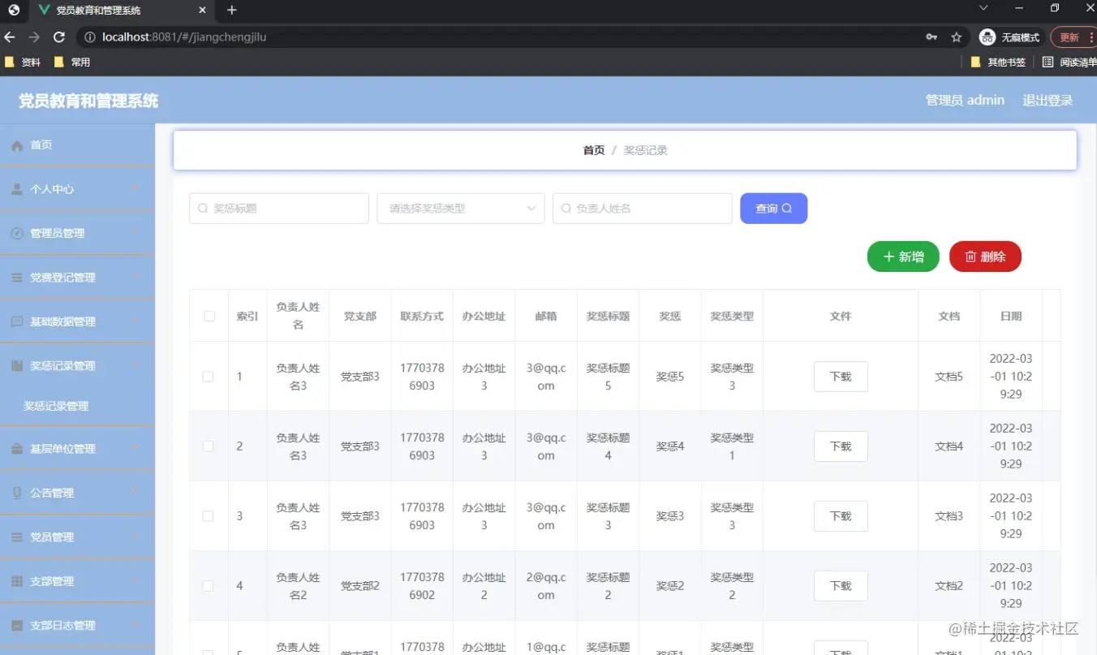
Task: Focus the 负责人姓名 search input
Action: point(643,209)
